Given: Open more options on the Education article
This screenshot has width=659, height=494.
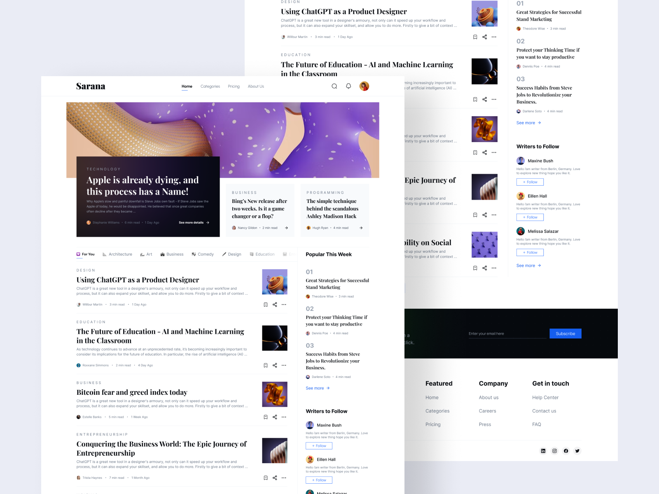Looking at the screenshot, I should pos(284,365).
